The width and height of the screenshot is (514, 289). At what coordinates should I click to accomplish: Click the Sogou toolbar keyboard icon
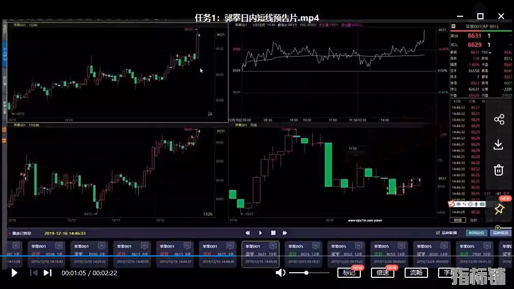pos(482,204)
